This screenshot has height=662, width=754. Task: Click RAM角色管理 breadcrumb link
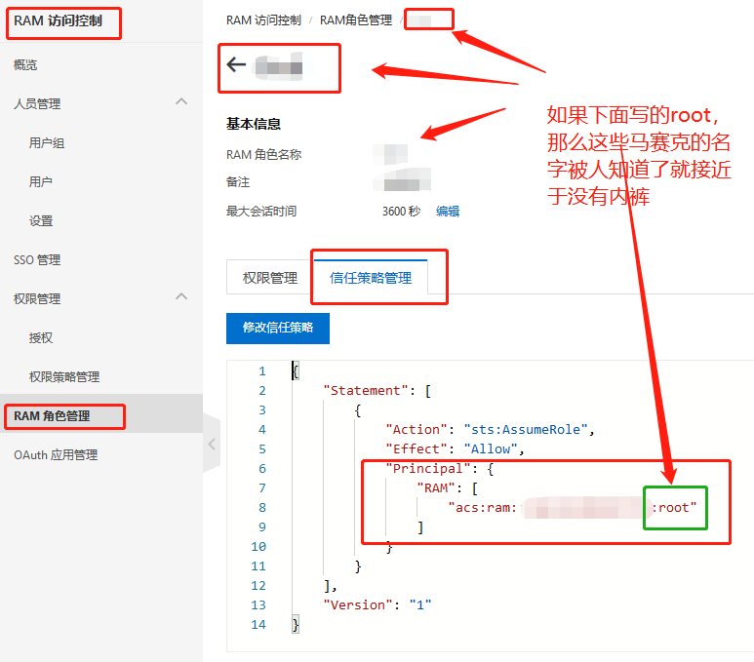click(356, 20)
